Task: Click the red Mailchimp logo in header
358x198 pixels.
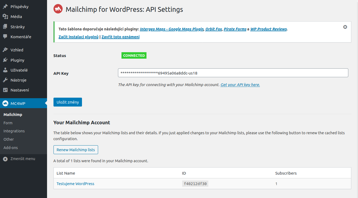Action: pos(58,9)
